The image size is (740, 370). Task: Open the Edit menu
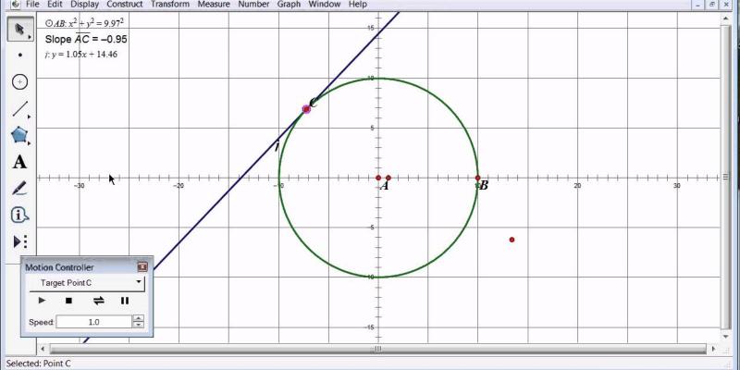coord(55,5)
